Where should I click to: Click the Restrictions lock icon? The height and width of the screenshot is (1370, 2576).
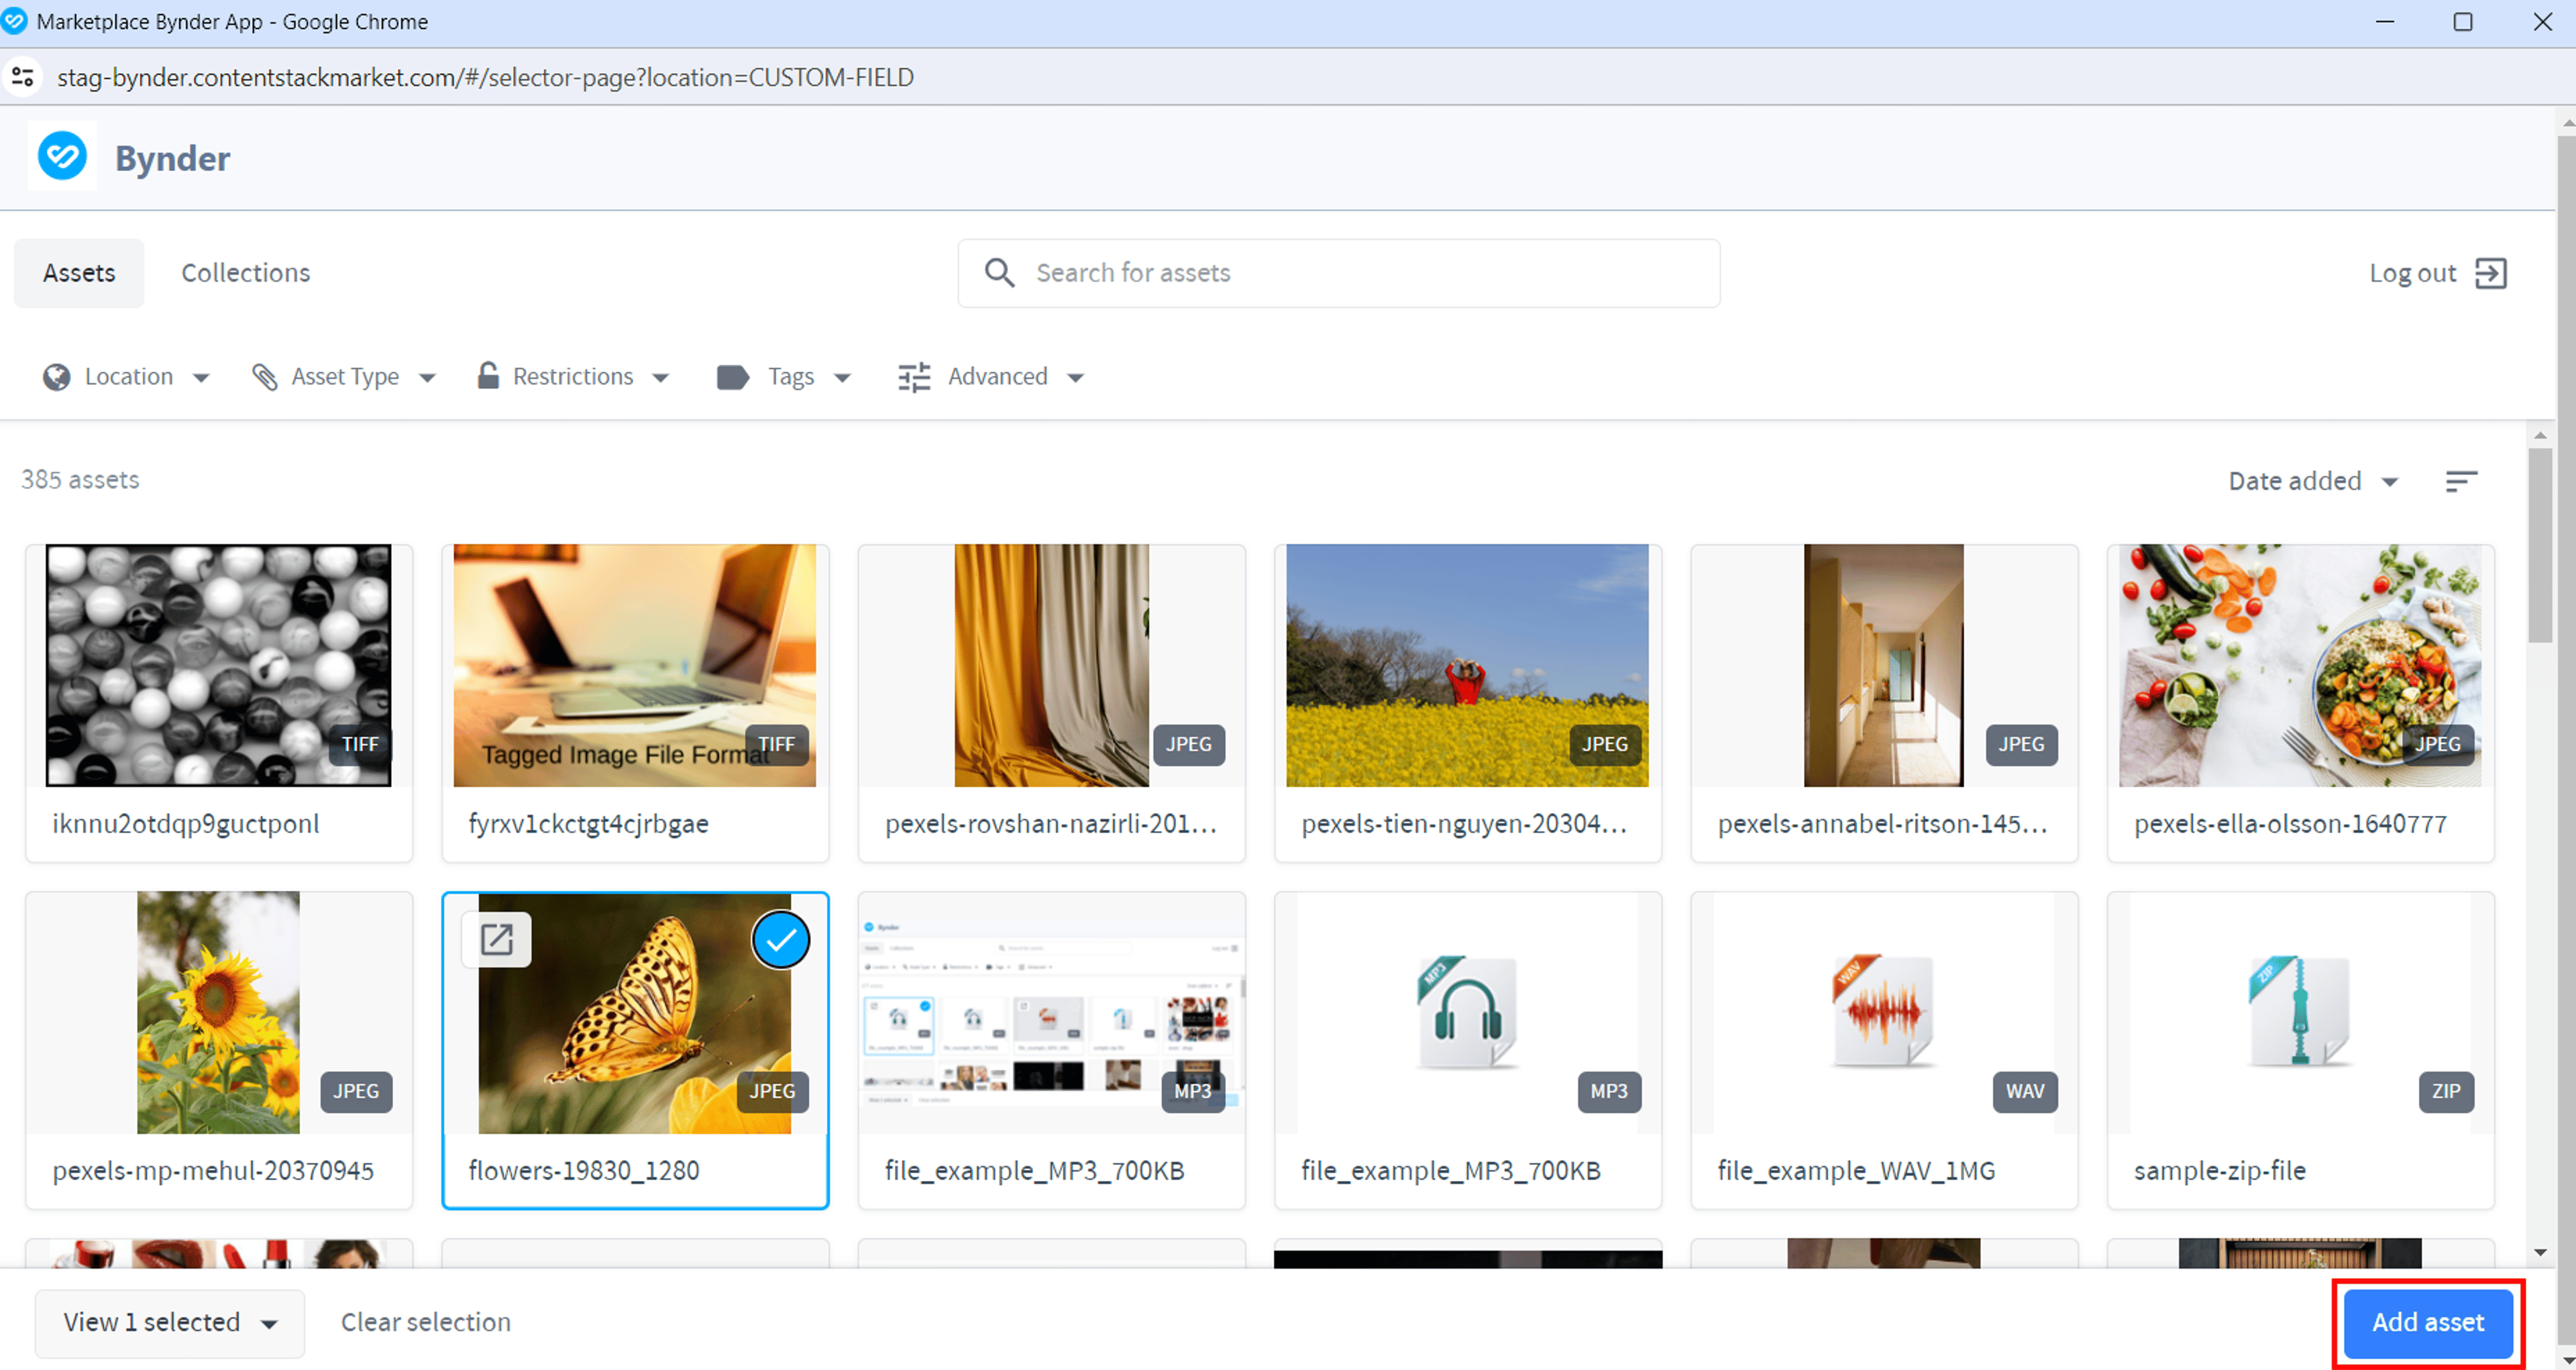click(488, 376)
